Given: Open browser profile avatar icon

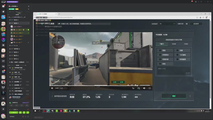Looking at the screenshot, I should 207,17.
